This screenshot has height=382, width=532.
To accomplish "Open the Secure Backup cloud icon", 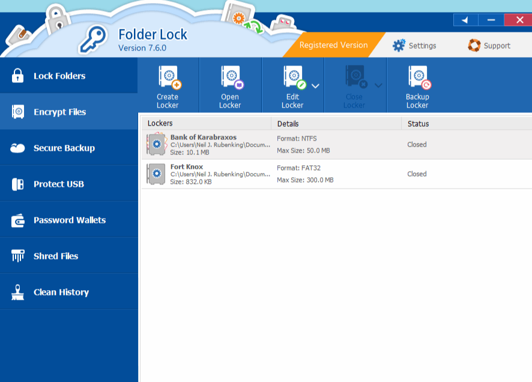I will click(17, 148).
